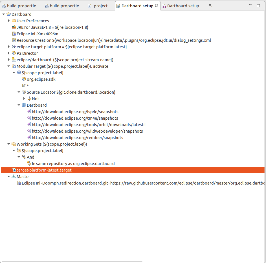
Task: Select the tm4e/snapshots URL row
Action: [75, 118]
